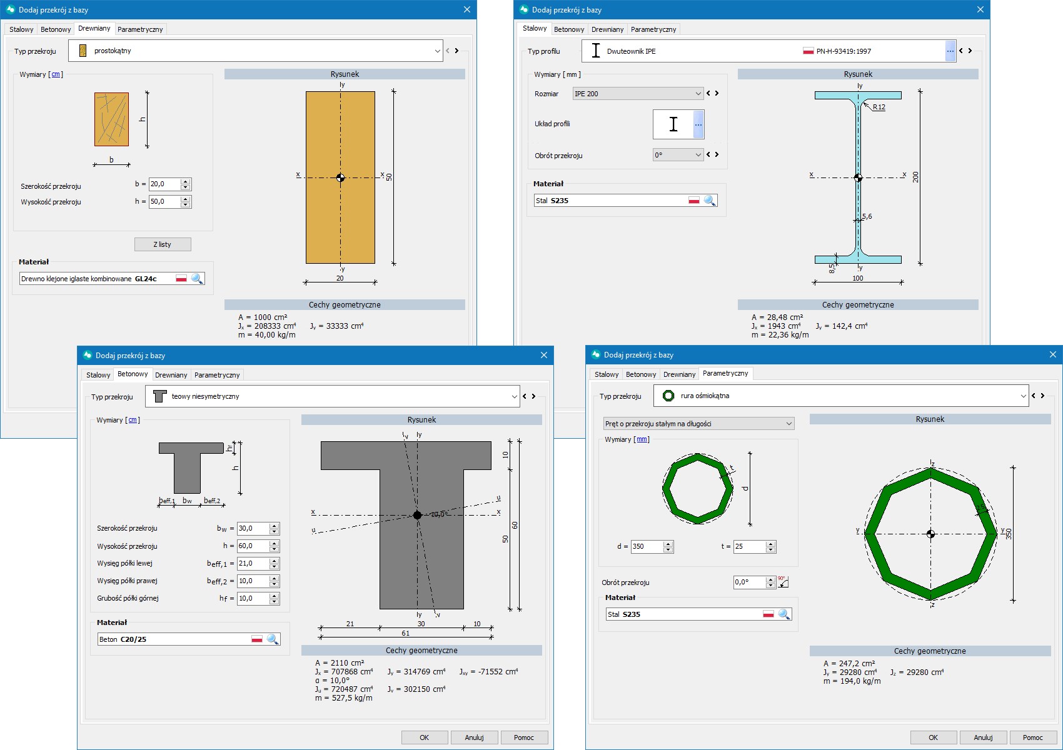Click the 90° rotation icon

pos(783,582)
